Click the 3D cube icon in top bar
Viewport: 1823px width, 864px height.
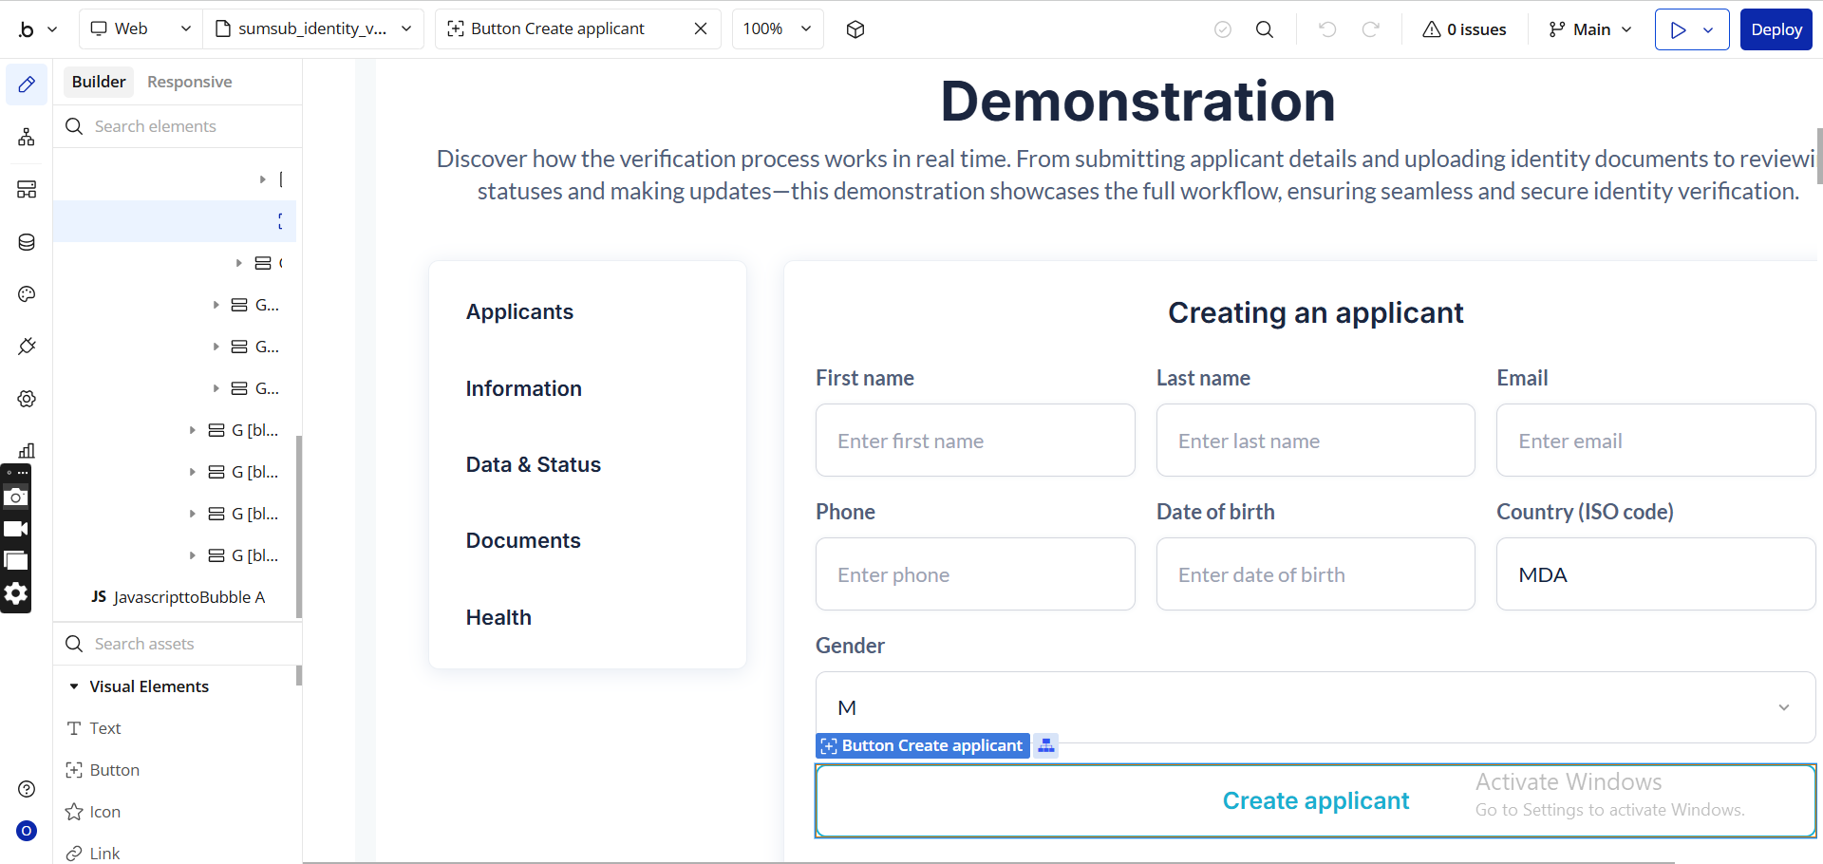tap(855, 29)
